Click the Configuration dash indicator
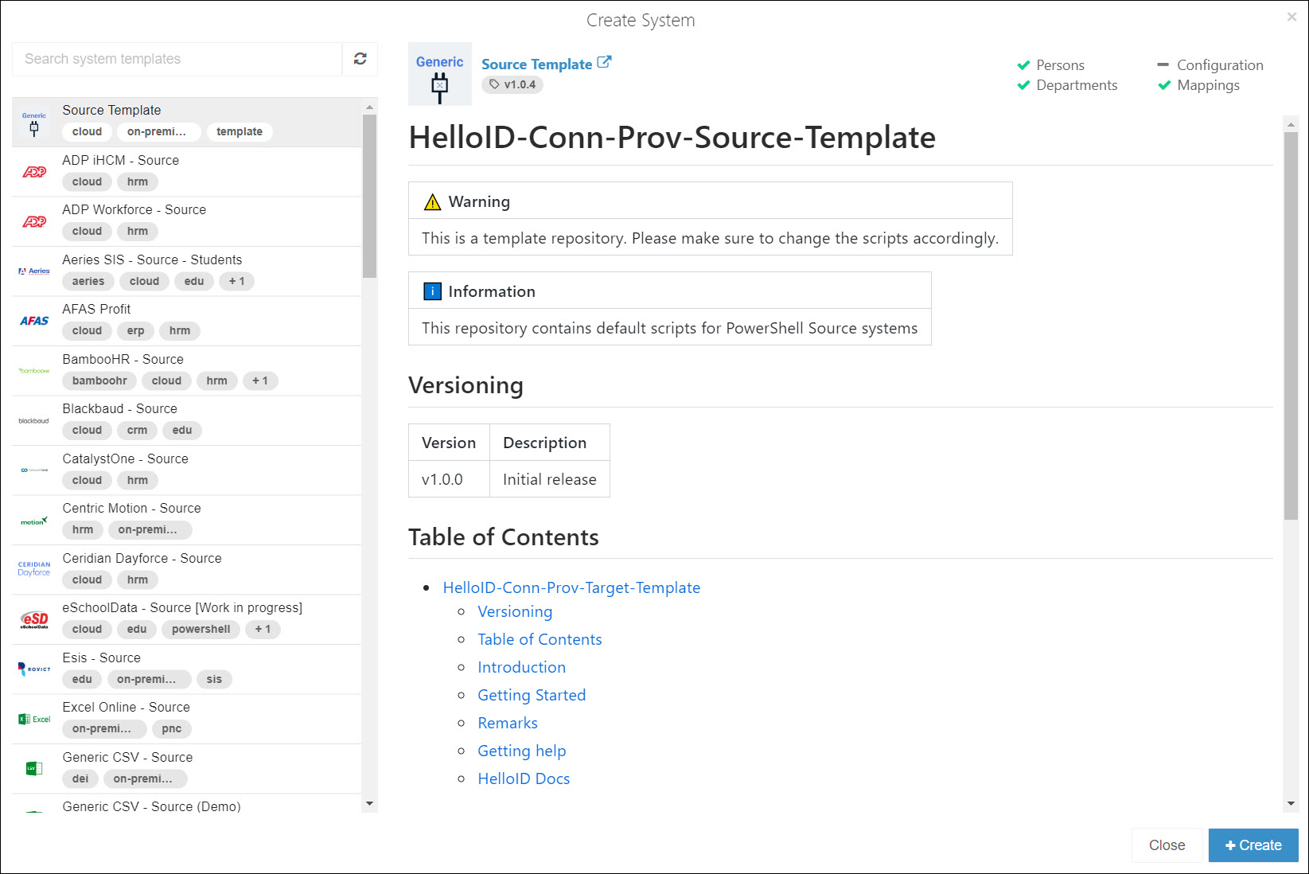This screenshot has width=1309, height=874. pos(1163,64)
